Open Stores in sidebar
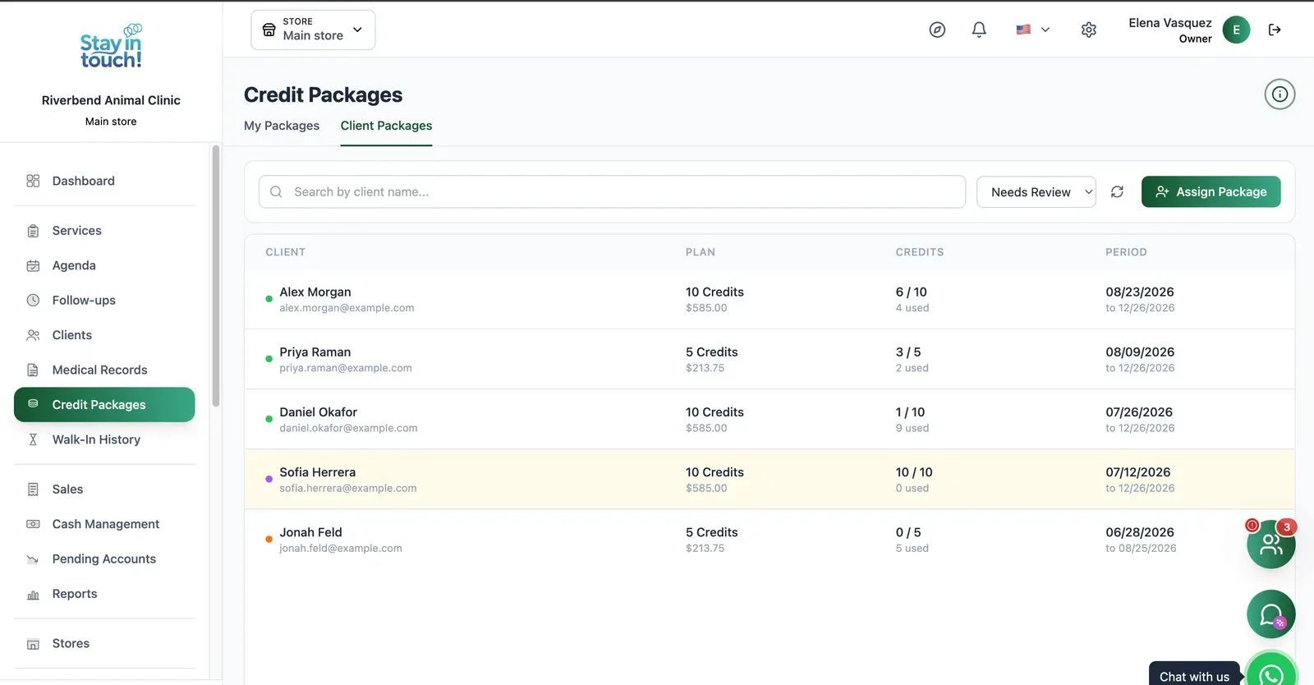 pos(105,643)
